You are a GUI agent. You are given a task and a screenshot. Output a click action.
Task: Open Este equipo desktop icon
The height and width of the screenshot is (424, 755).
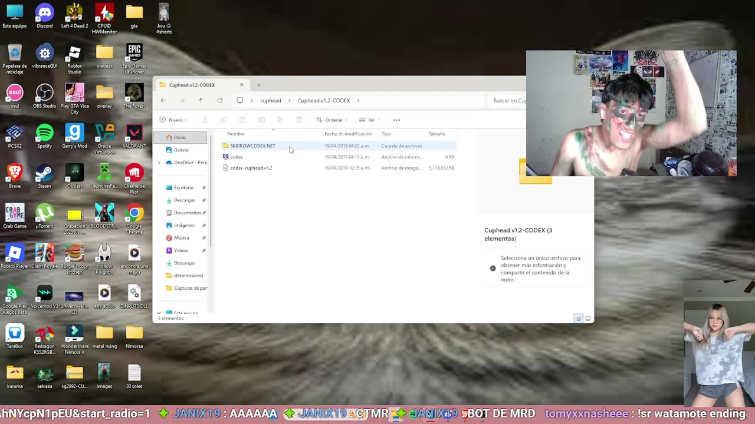pos(15,16)
